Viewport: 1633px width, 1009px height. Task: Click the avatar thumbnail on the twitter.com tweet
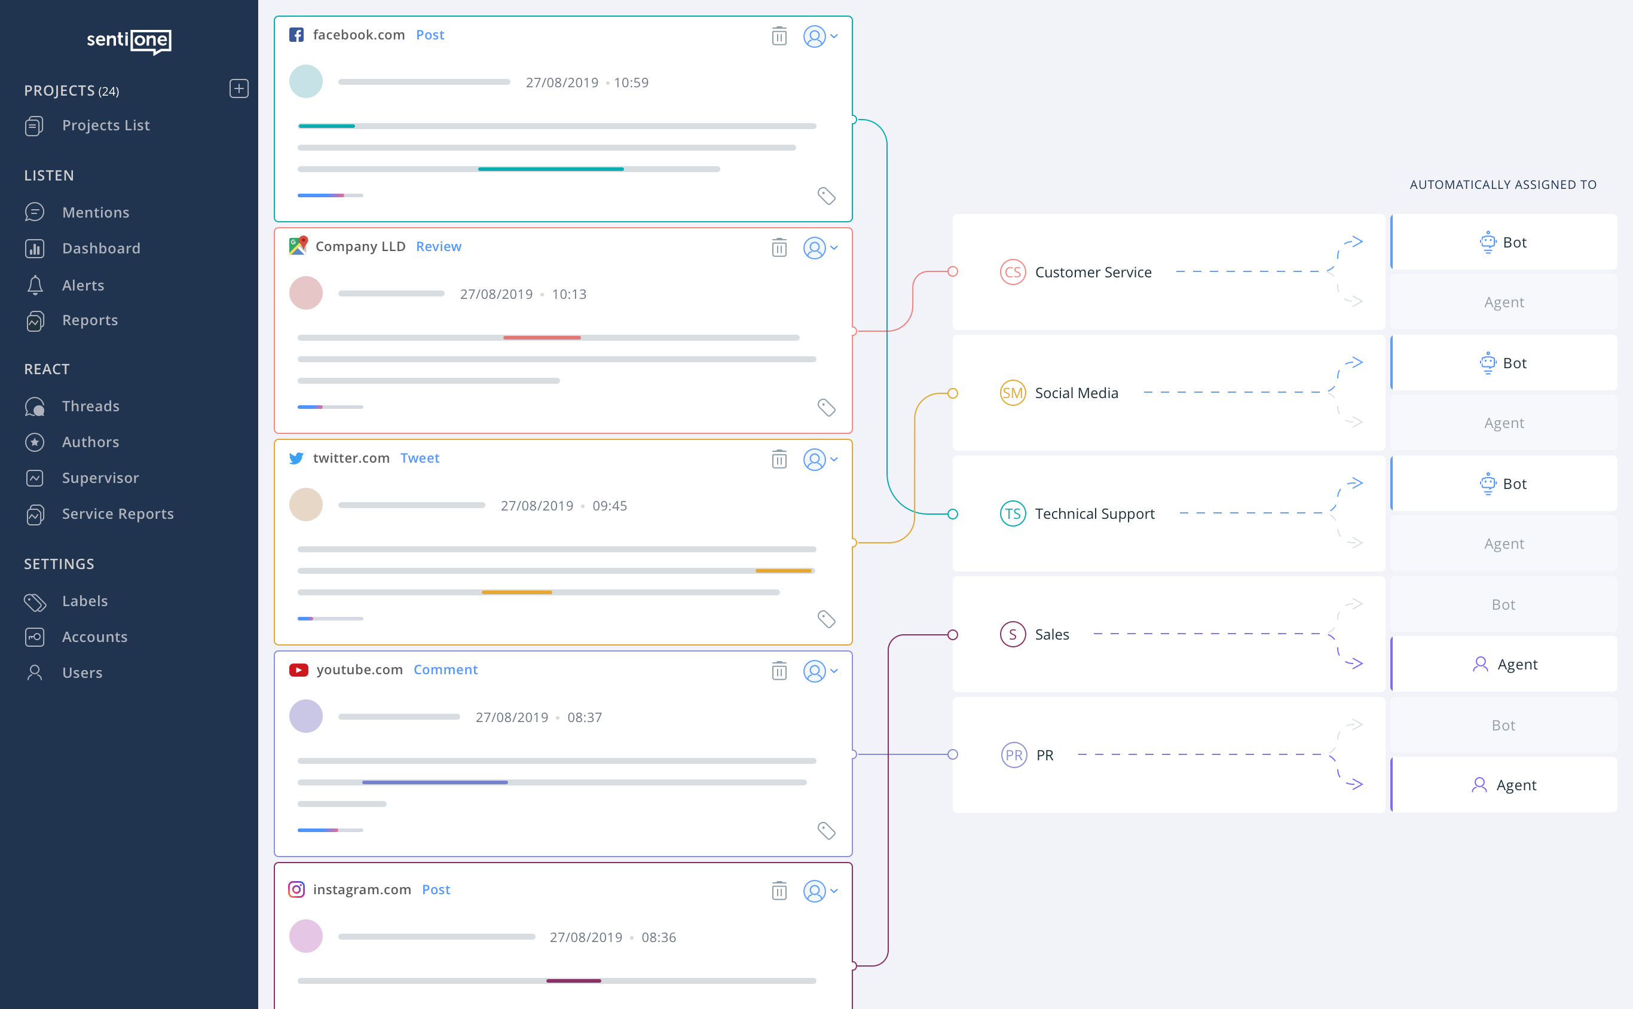(x=305, y=504)
